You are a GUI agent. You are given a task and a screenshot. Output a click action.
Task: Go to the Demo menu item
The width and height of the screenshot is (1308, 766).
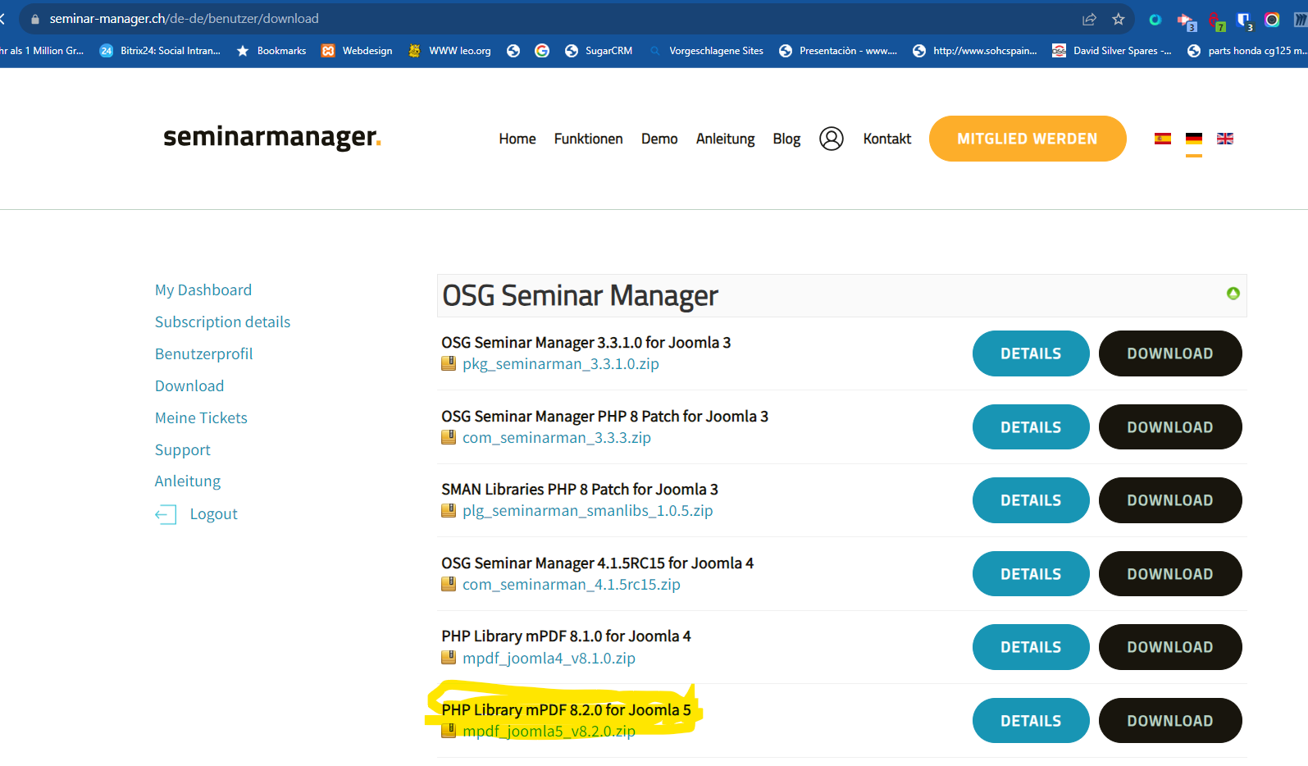click(x=659, y=139)
